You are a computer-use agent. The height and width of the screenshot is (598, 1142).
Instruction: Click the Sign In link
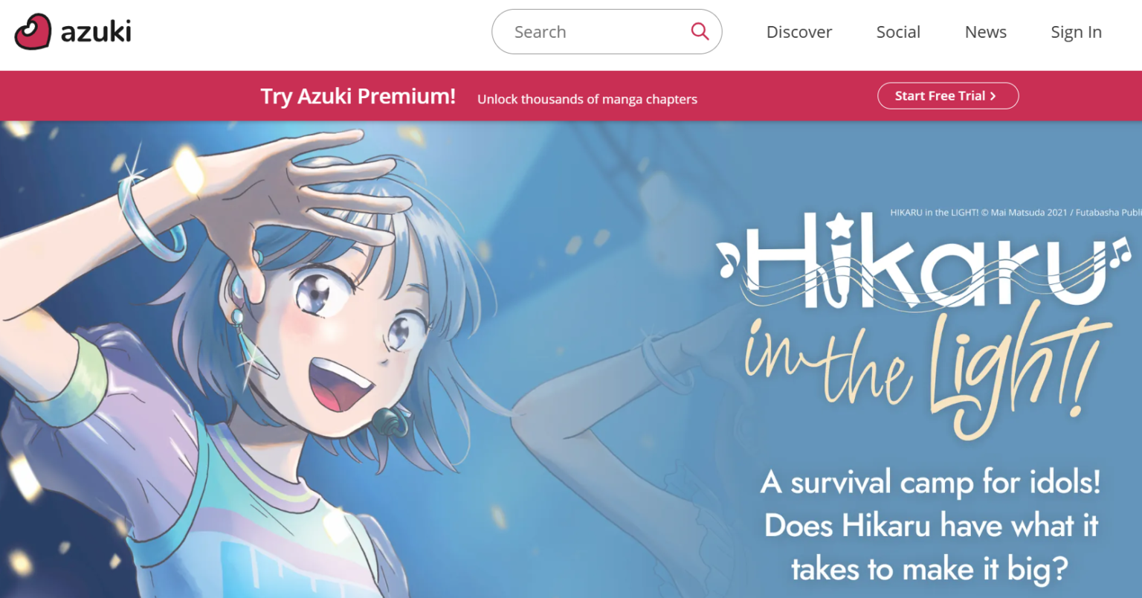coord(1076,32)
